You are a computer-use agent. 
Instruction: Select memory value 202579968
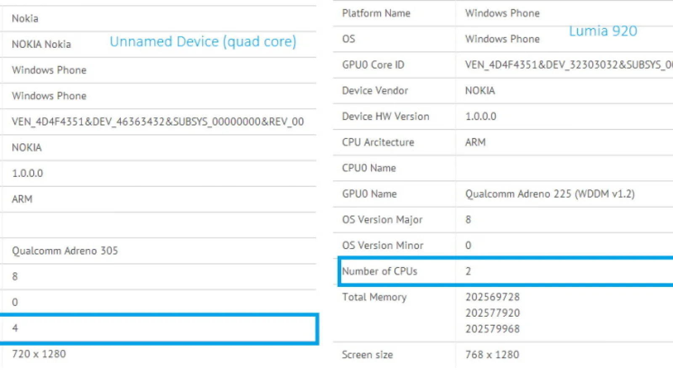(x=493, y=329)
